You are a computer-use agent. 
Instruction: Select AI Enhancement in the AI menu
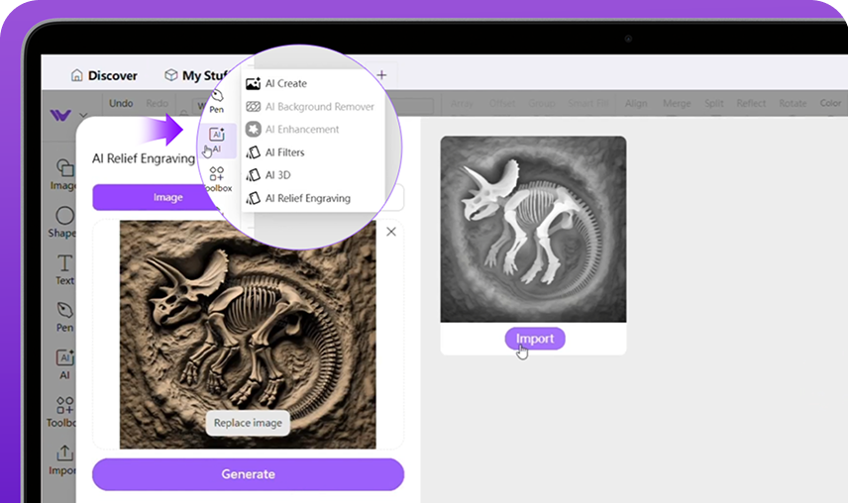(x=292, y=129)
